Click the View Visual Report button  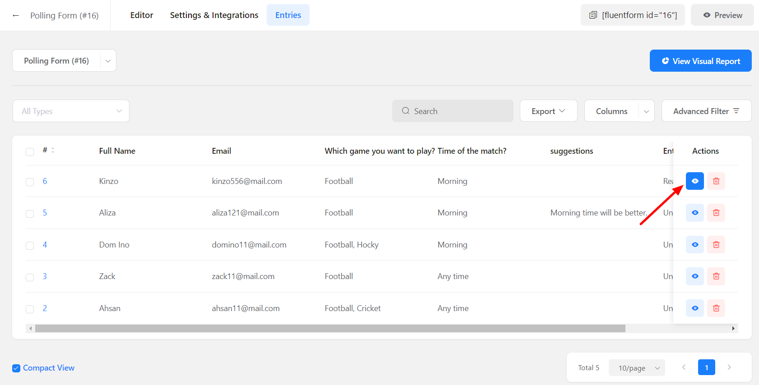[x=700, y=61]
